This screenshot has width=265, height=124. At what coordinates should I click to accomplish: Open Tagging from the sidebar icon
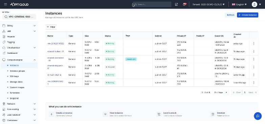click(4, 42)
